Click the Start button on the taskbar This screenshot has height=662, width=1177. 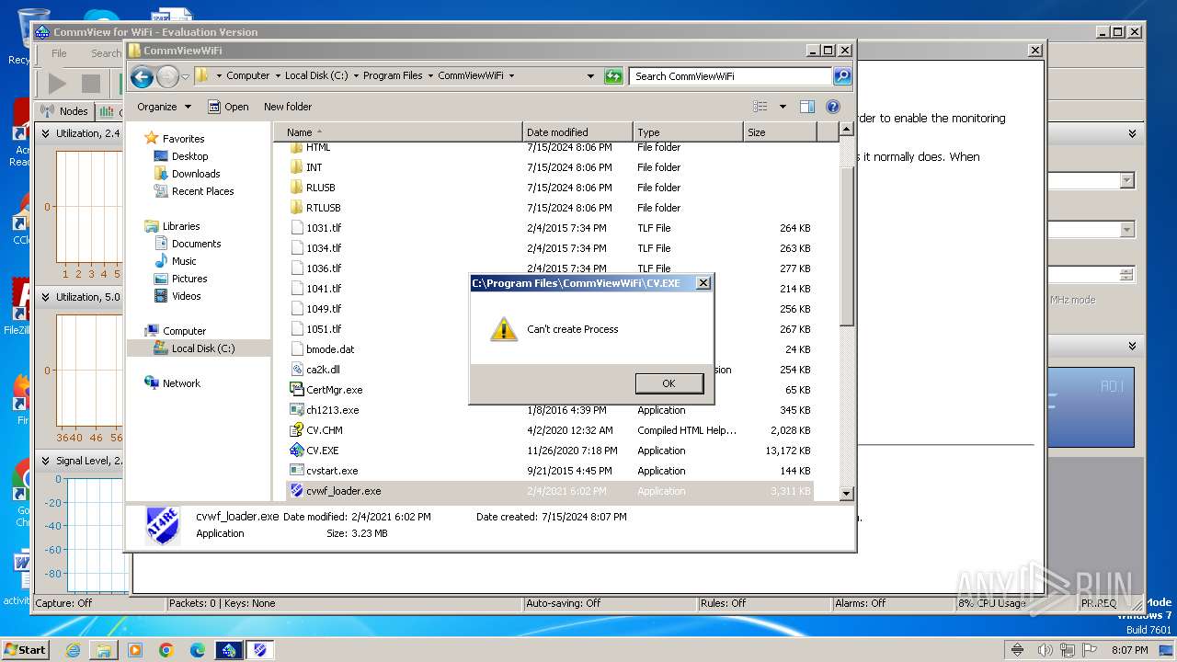[x=25, y=649]
